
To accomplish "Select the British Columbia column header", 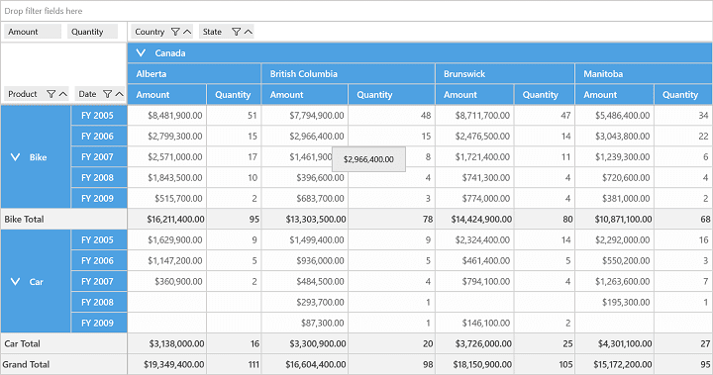I will tap(349, 73).
